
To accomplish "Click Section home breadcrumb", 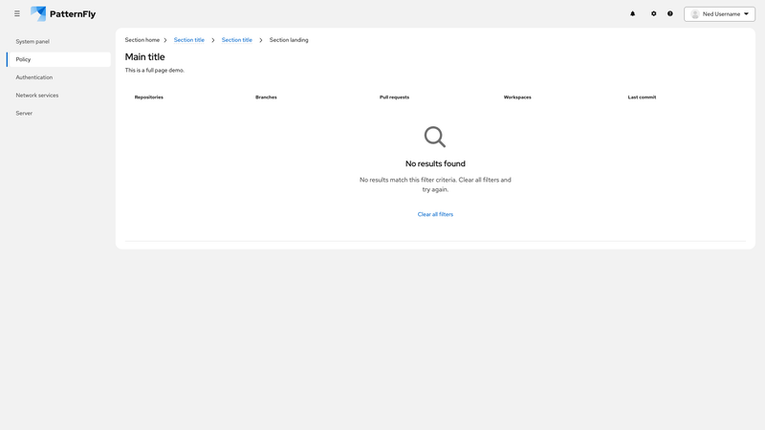I will [x=142, y=40].
